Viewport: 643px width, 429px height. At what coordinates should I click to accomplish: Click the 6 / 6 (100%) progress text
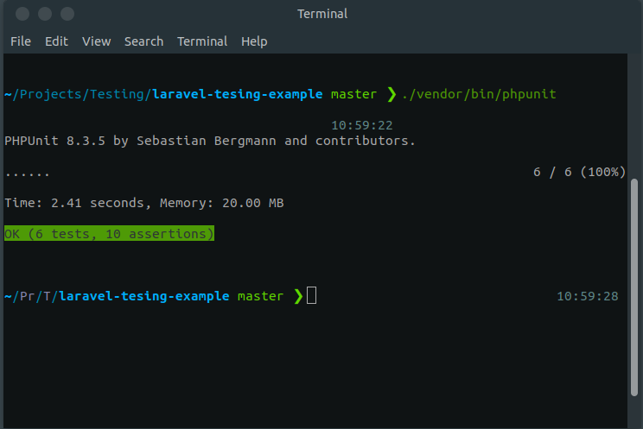tap(579, 172)
